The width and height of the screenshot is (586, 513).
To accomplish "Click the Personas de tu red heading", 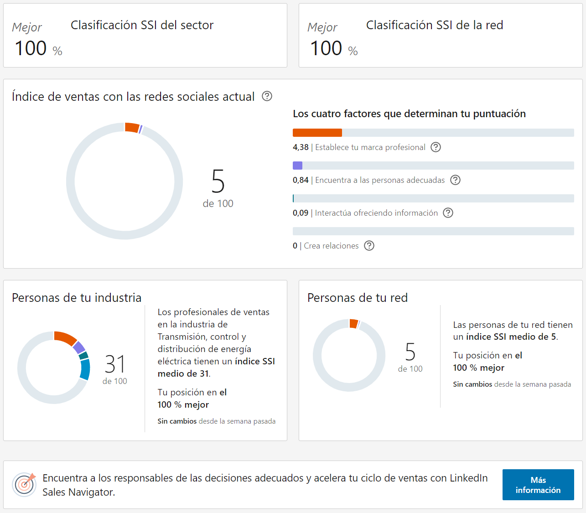I will click(358, 298).
